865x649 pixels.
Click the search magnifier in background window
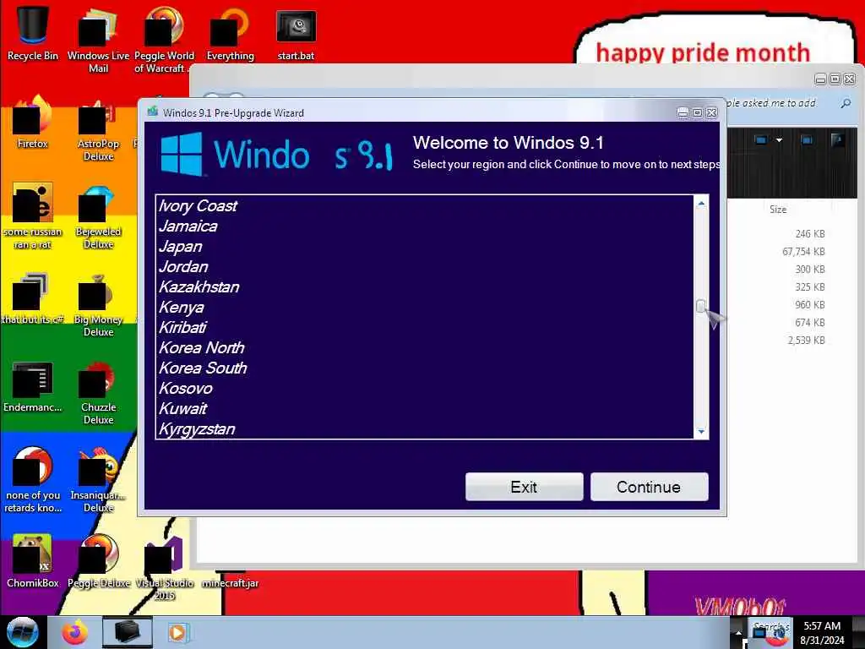845,103
